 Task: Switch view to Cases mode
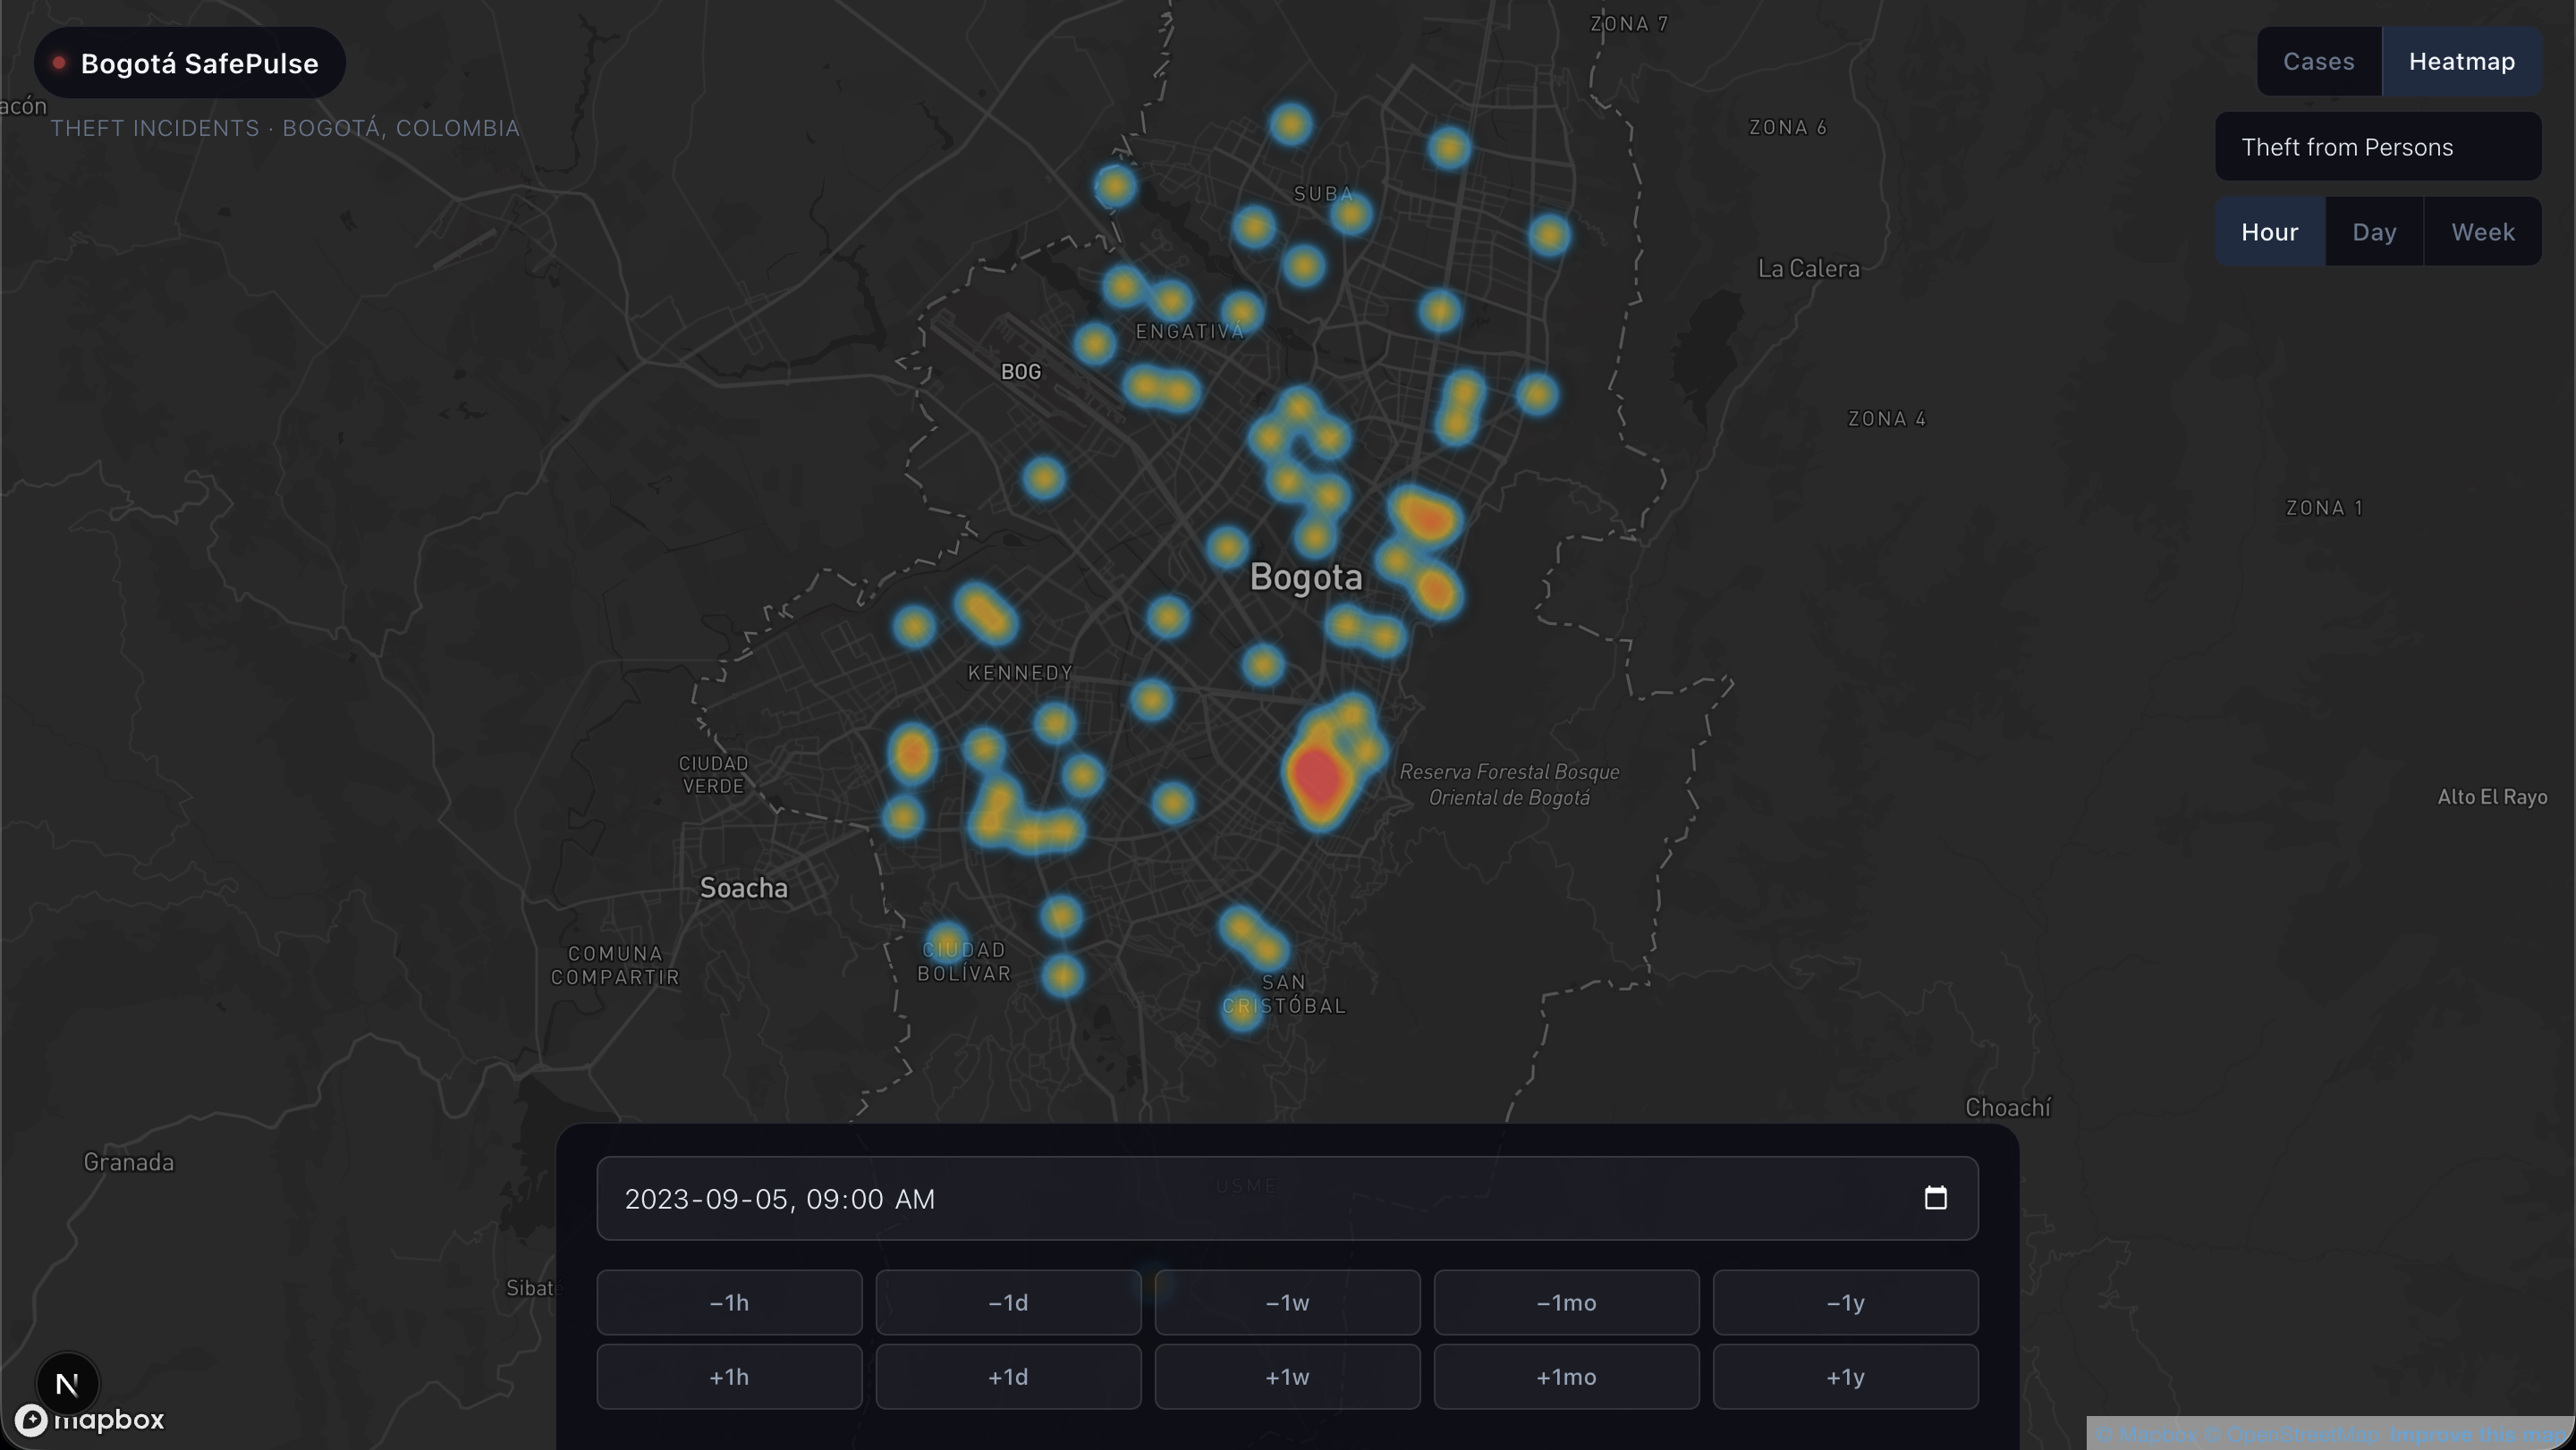tap(2318, 61)
